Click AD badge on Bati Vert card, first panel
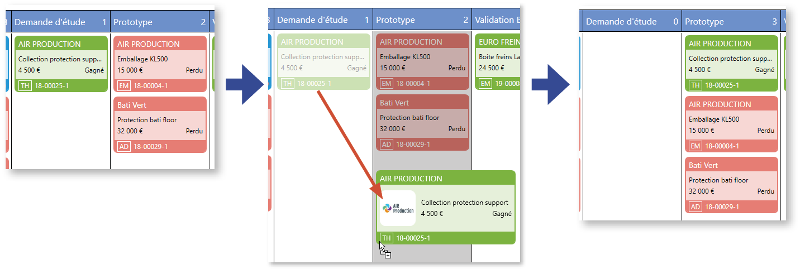This screenshot has height=274, width=805. point(123,147)
